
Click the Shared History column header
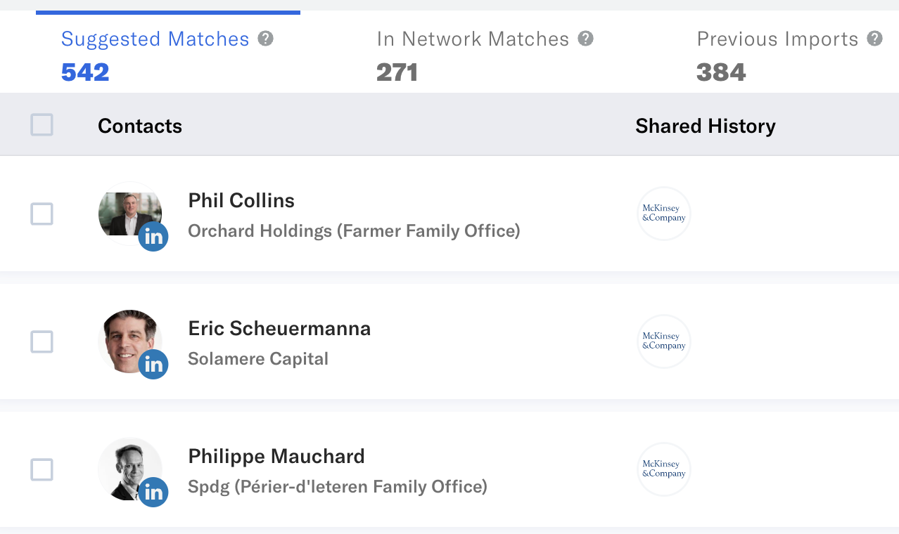coord(706,126)
